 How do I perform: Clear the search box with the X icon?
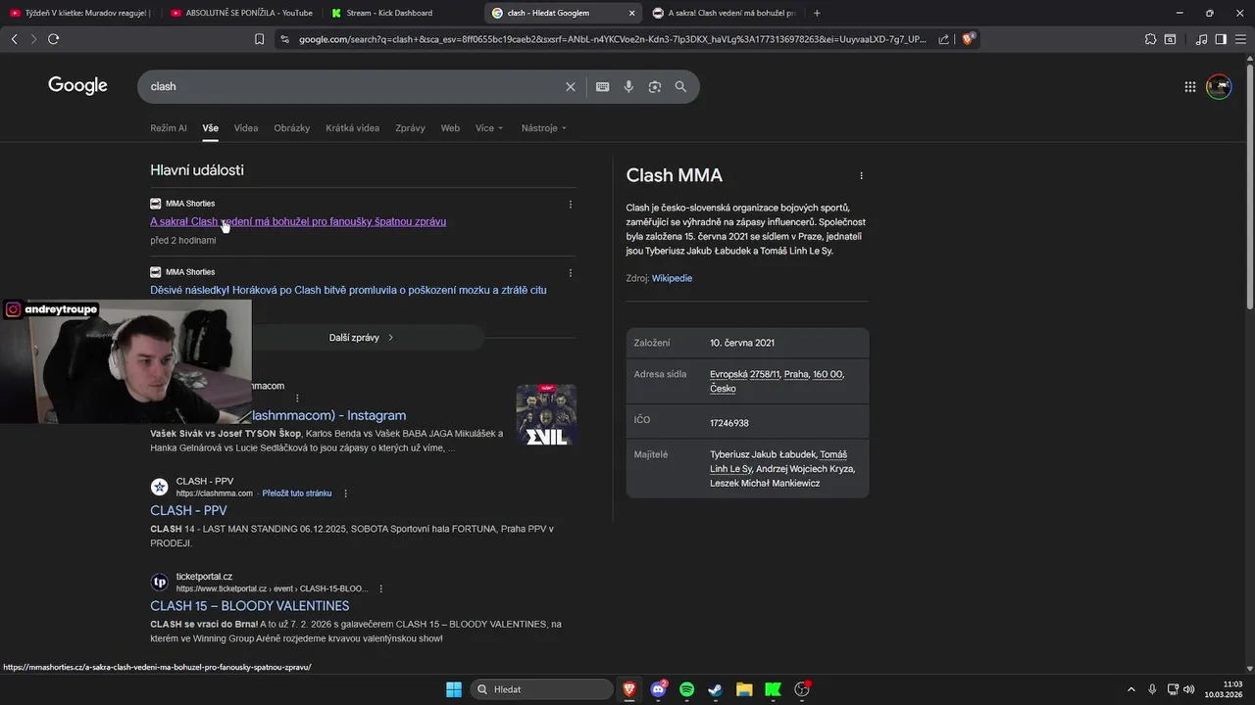(571, 86)
